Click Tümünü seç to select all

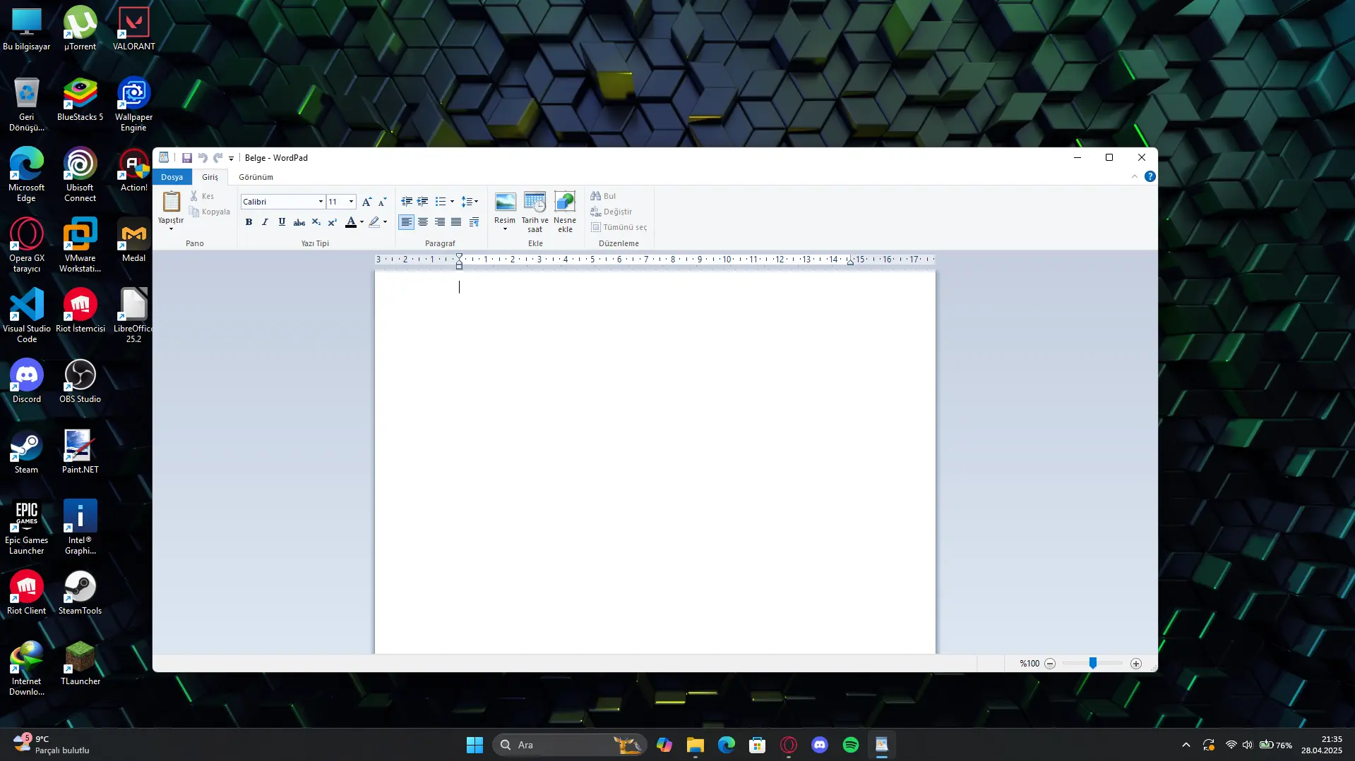click(619, 227)
